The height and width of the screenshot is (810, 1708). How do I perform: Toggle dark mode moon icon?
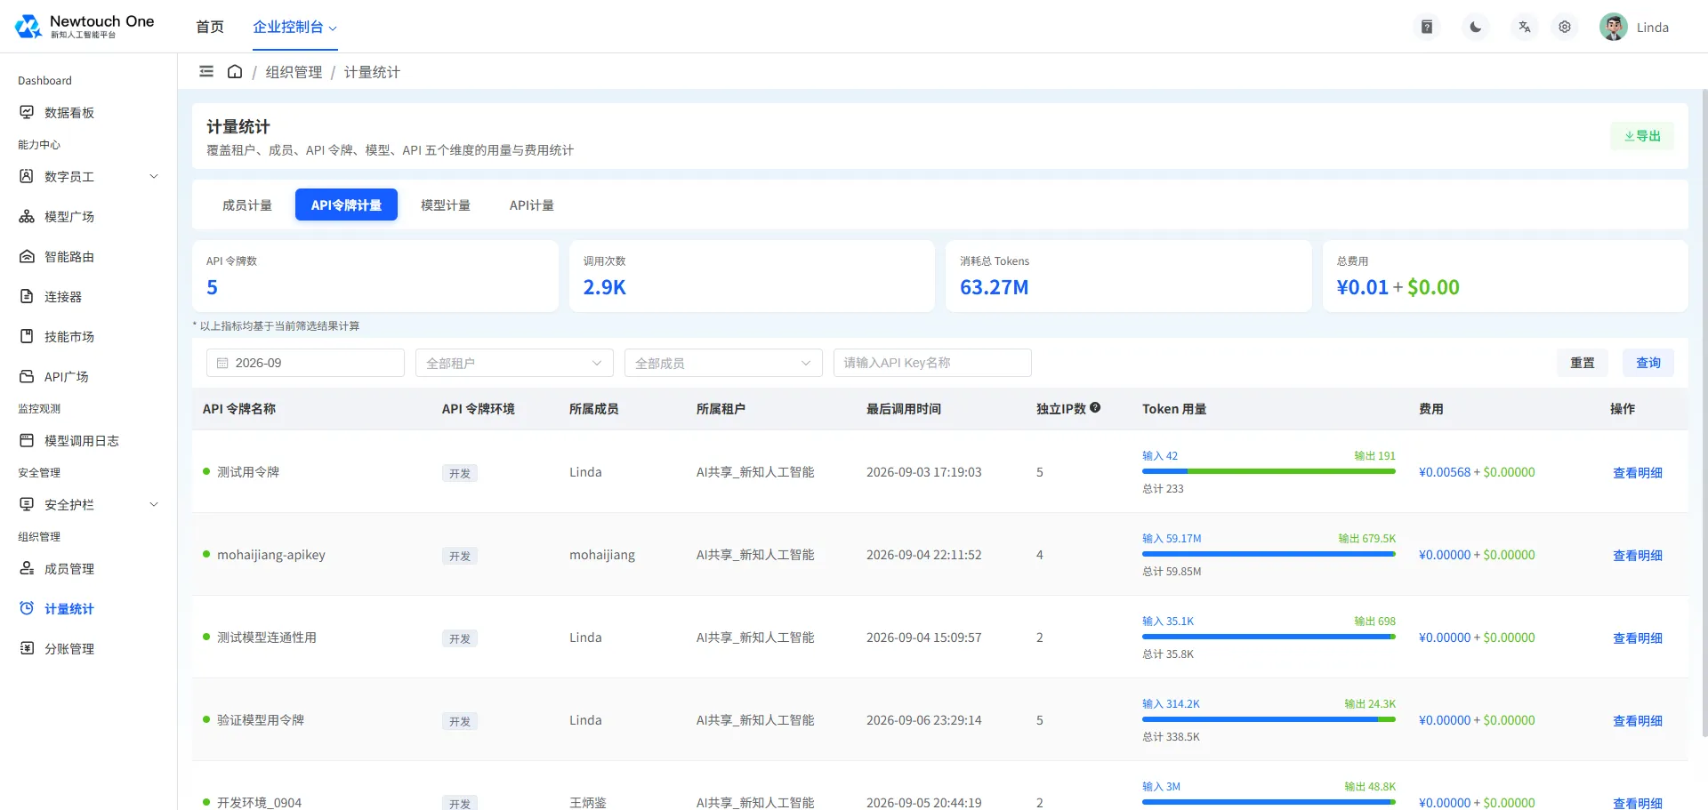tap(1476, 27)
